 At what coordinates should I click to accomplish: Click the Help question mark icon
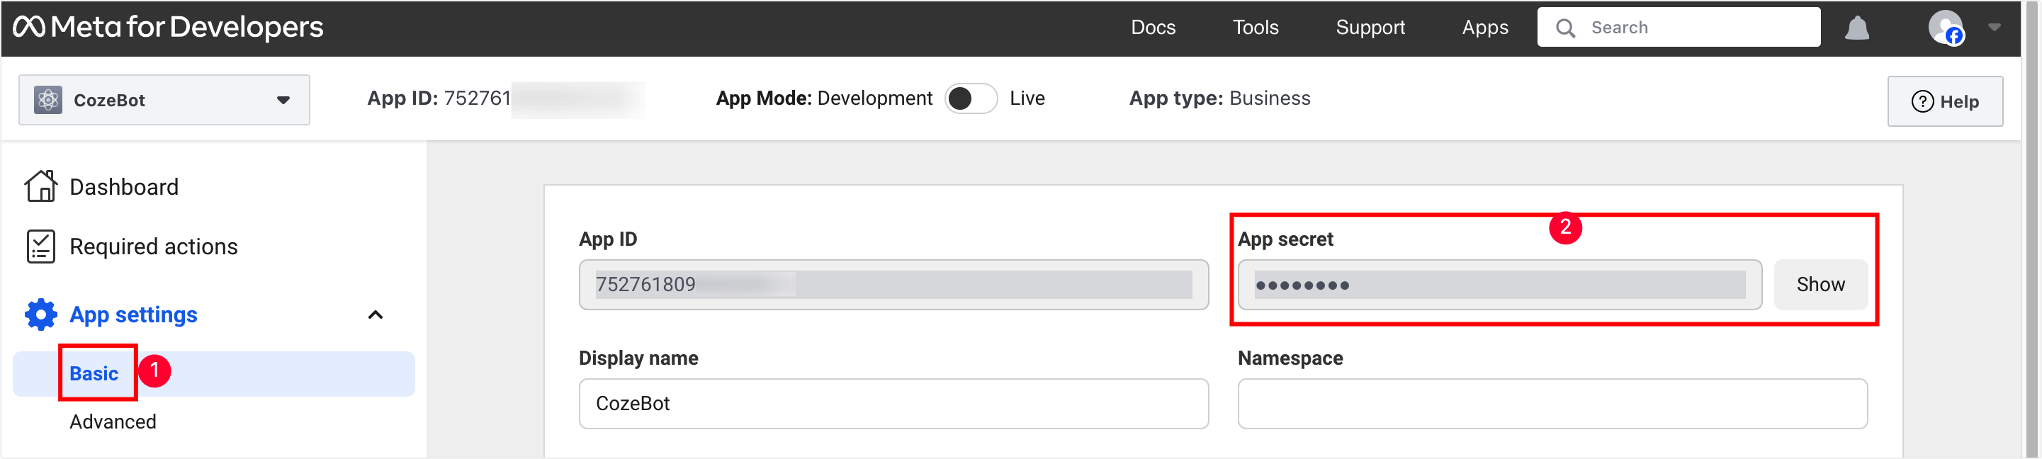1922,101
